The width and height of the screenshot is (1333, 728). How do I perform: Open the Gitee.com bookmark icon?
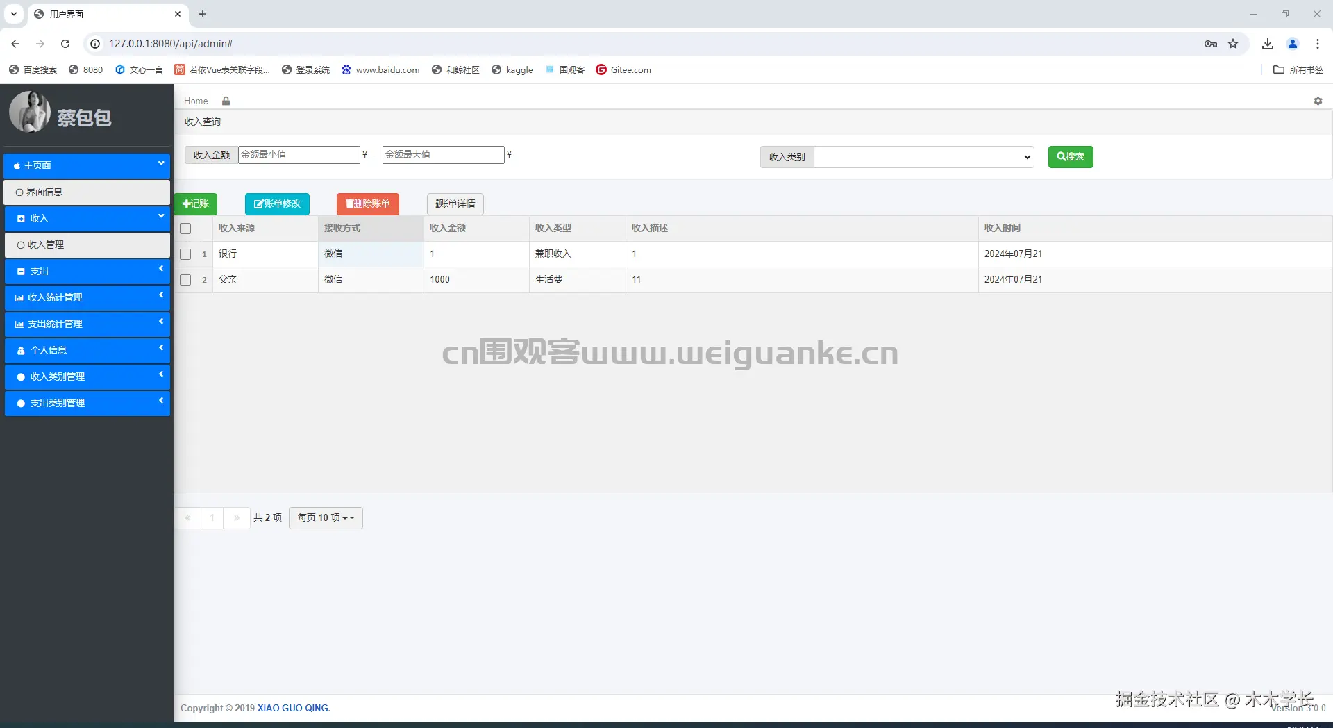(x=601, y=69)
